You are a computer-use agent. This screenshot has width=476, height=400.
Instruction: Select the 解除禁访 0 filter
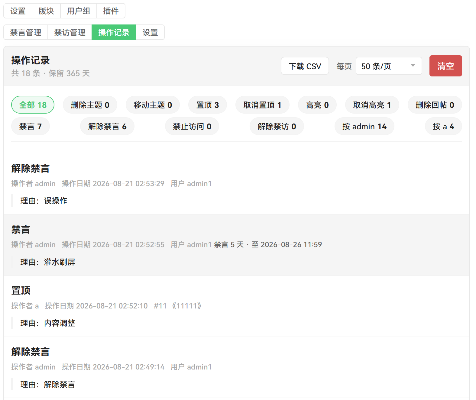tap(277, 126)
